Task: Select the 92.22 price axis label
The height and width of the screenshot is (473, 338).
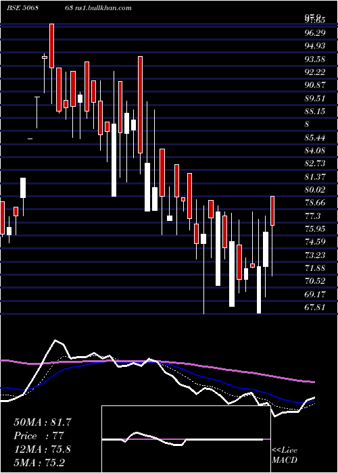Action: (x=315, y=72)
